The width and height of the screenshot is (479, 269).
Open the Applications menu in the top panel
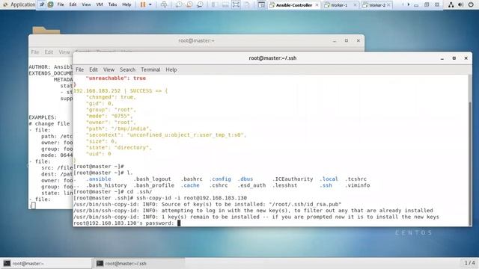click(19, 4)
